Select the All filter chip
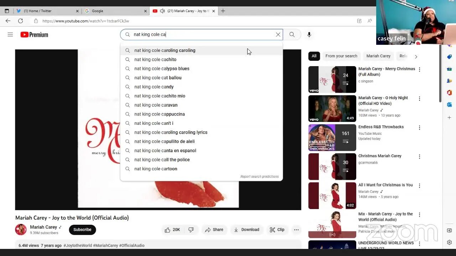 314,56
